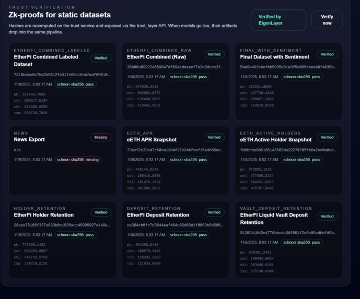
Task: Click pk: 161949…7669 value
Action: (30, 94)
